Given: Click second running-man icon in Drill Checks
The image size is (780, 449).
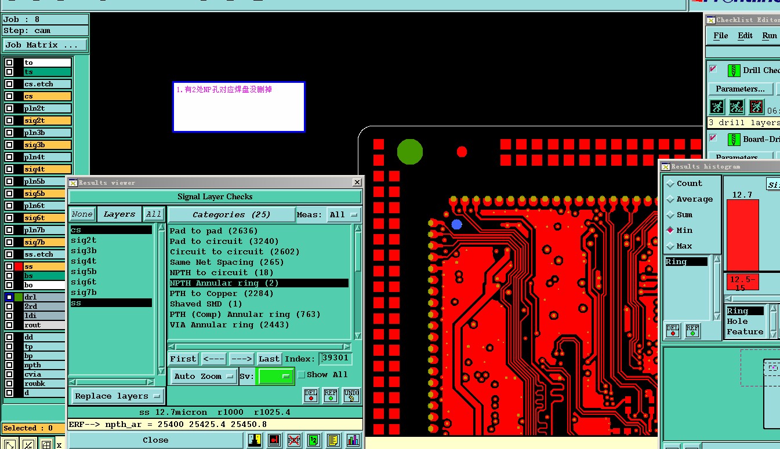Looking at the screenshot, I should 737,107.
